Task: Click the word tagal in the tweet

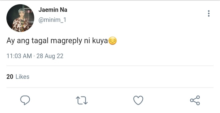Action: click(x=40, y=41)
